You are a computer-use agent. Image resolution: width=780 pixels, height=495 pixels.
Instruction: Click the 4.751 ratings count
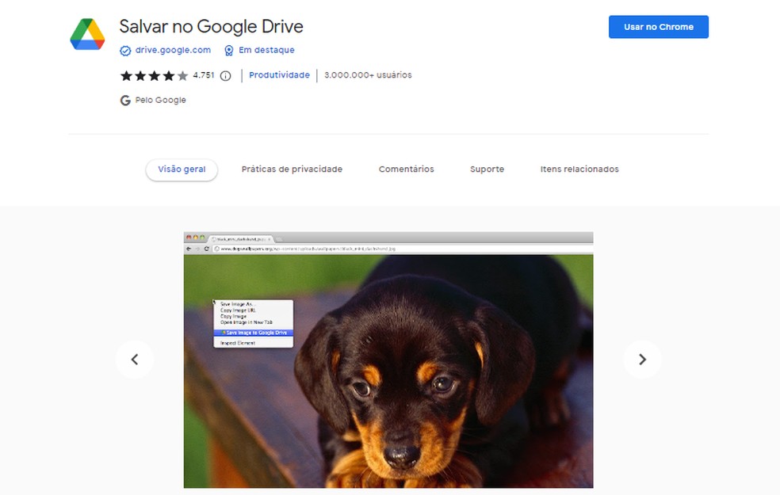coord(204,75)
